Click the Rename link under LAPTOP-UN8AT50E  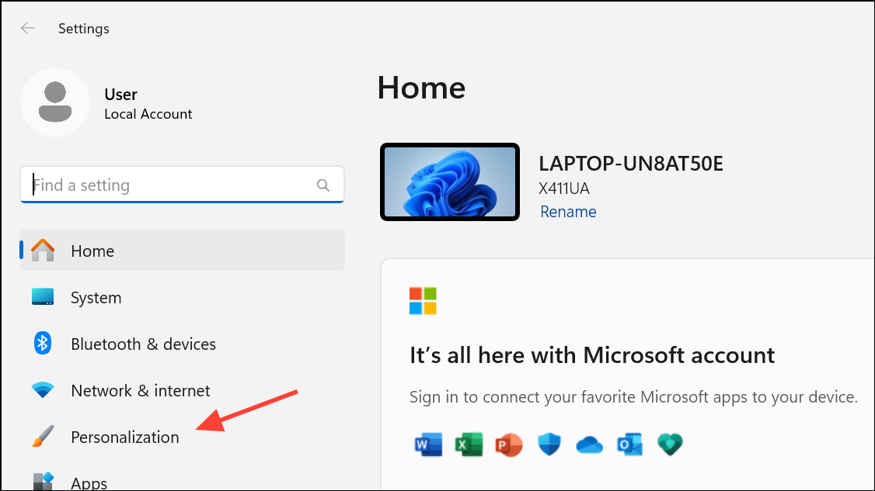coord(568,211)
